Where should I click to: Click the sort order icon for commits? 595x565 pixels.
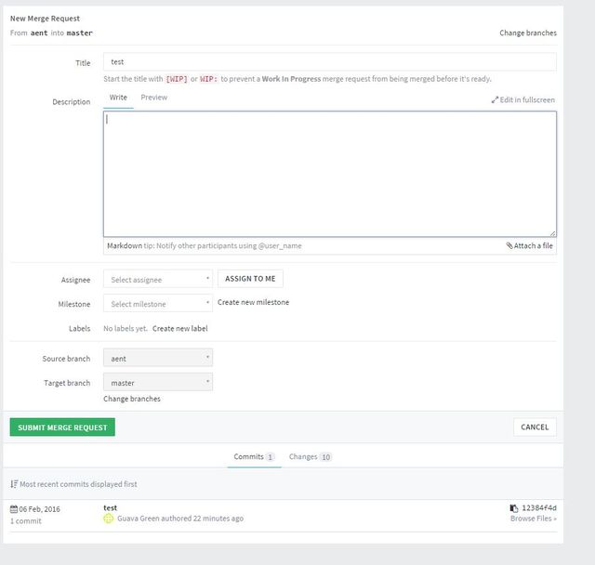pyautogui.click(x=14, y=484)
